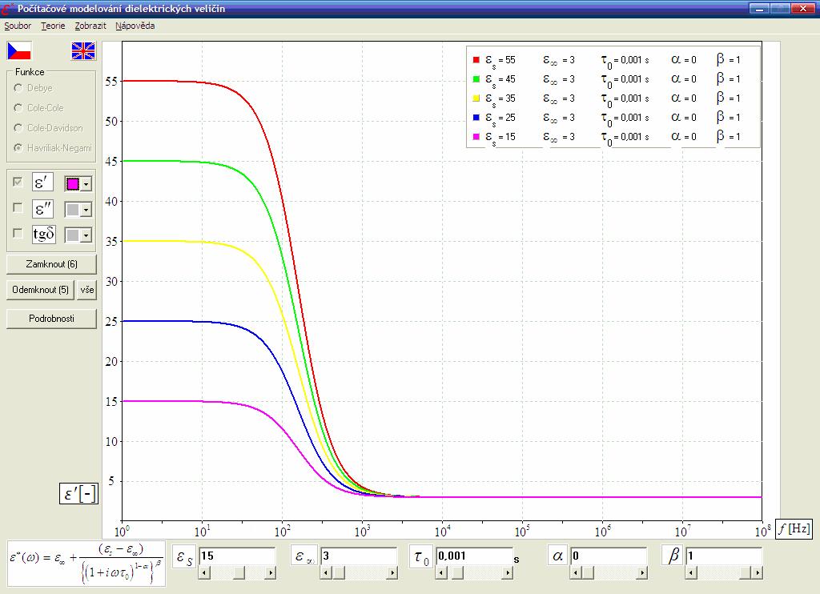The image size is (820, 594).
Task: Click the ε′[-] axis label box
Action: [79, 494]
